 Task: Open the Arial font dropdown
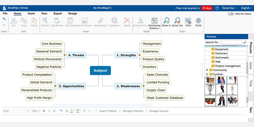click(16, 111)
